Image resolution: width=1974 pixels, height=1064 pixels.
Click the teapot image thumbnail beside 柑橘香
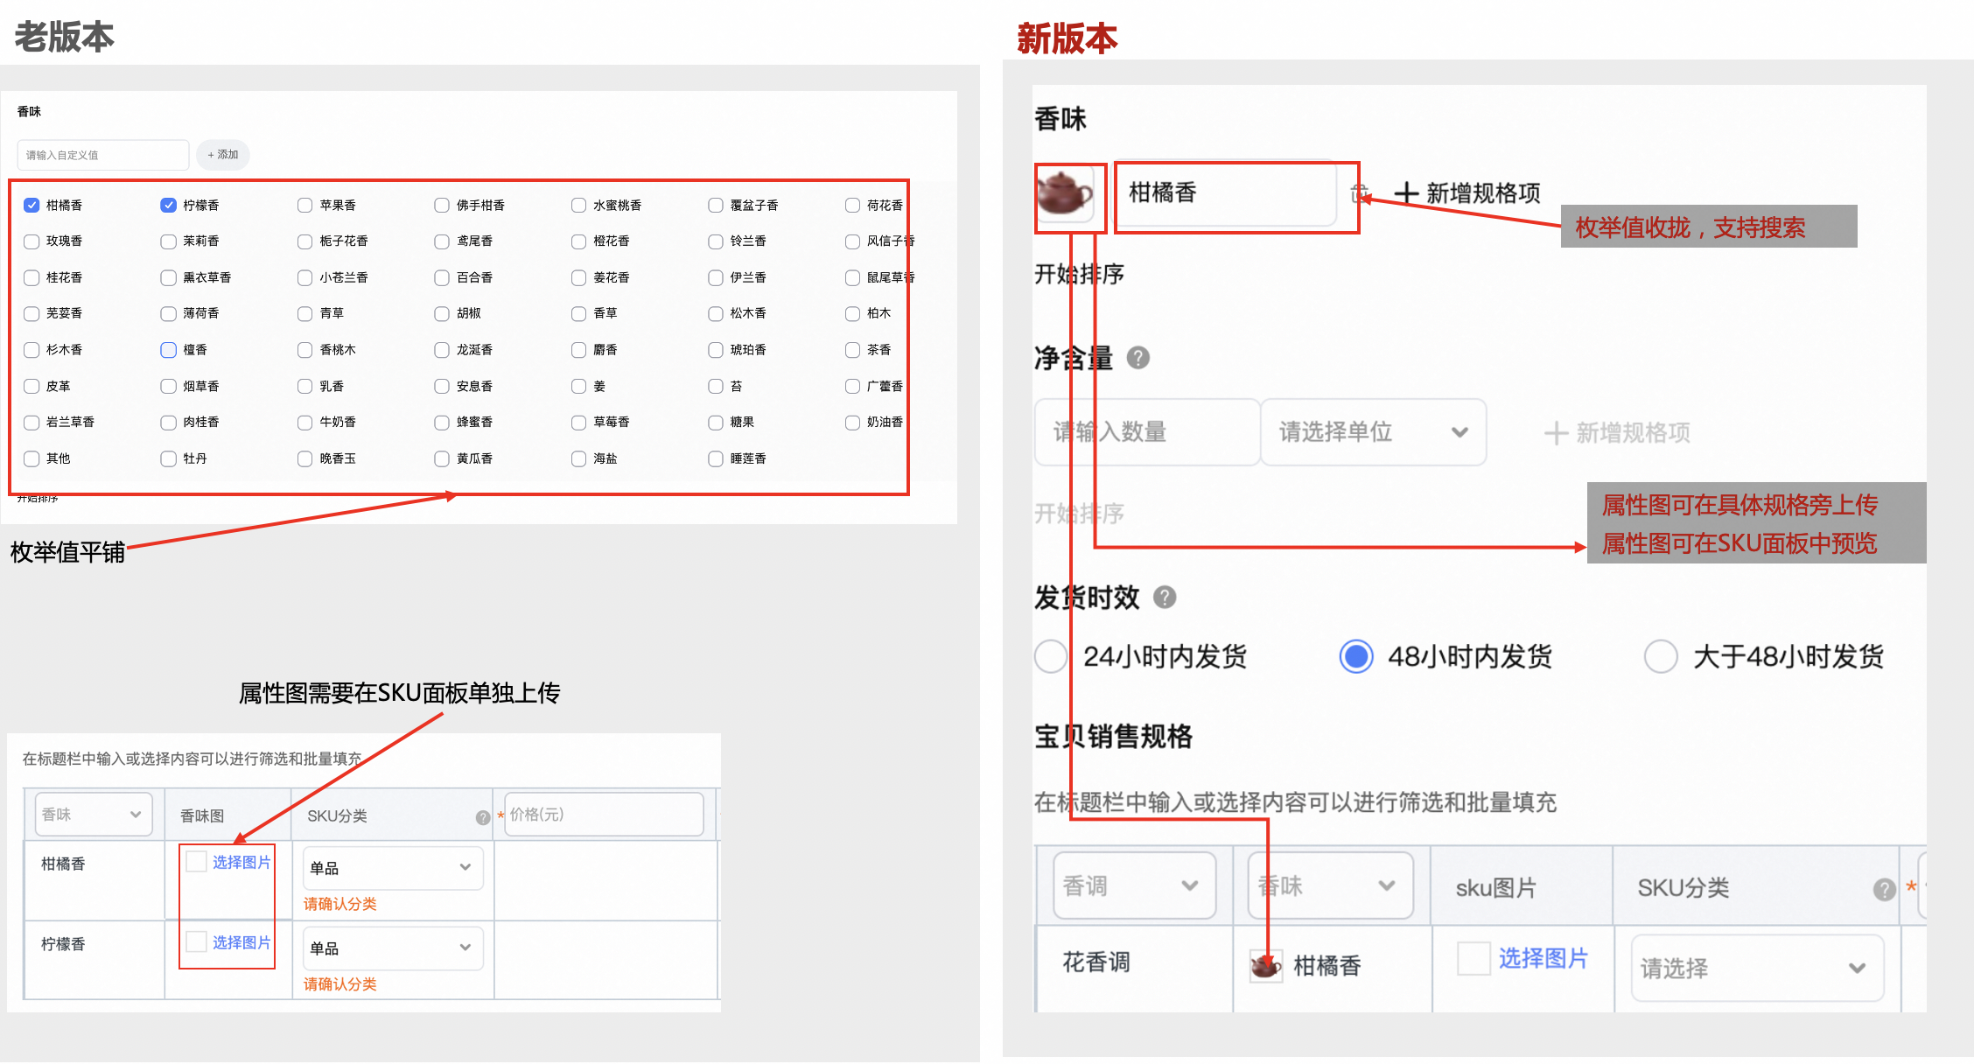tap(1065, 192)
